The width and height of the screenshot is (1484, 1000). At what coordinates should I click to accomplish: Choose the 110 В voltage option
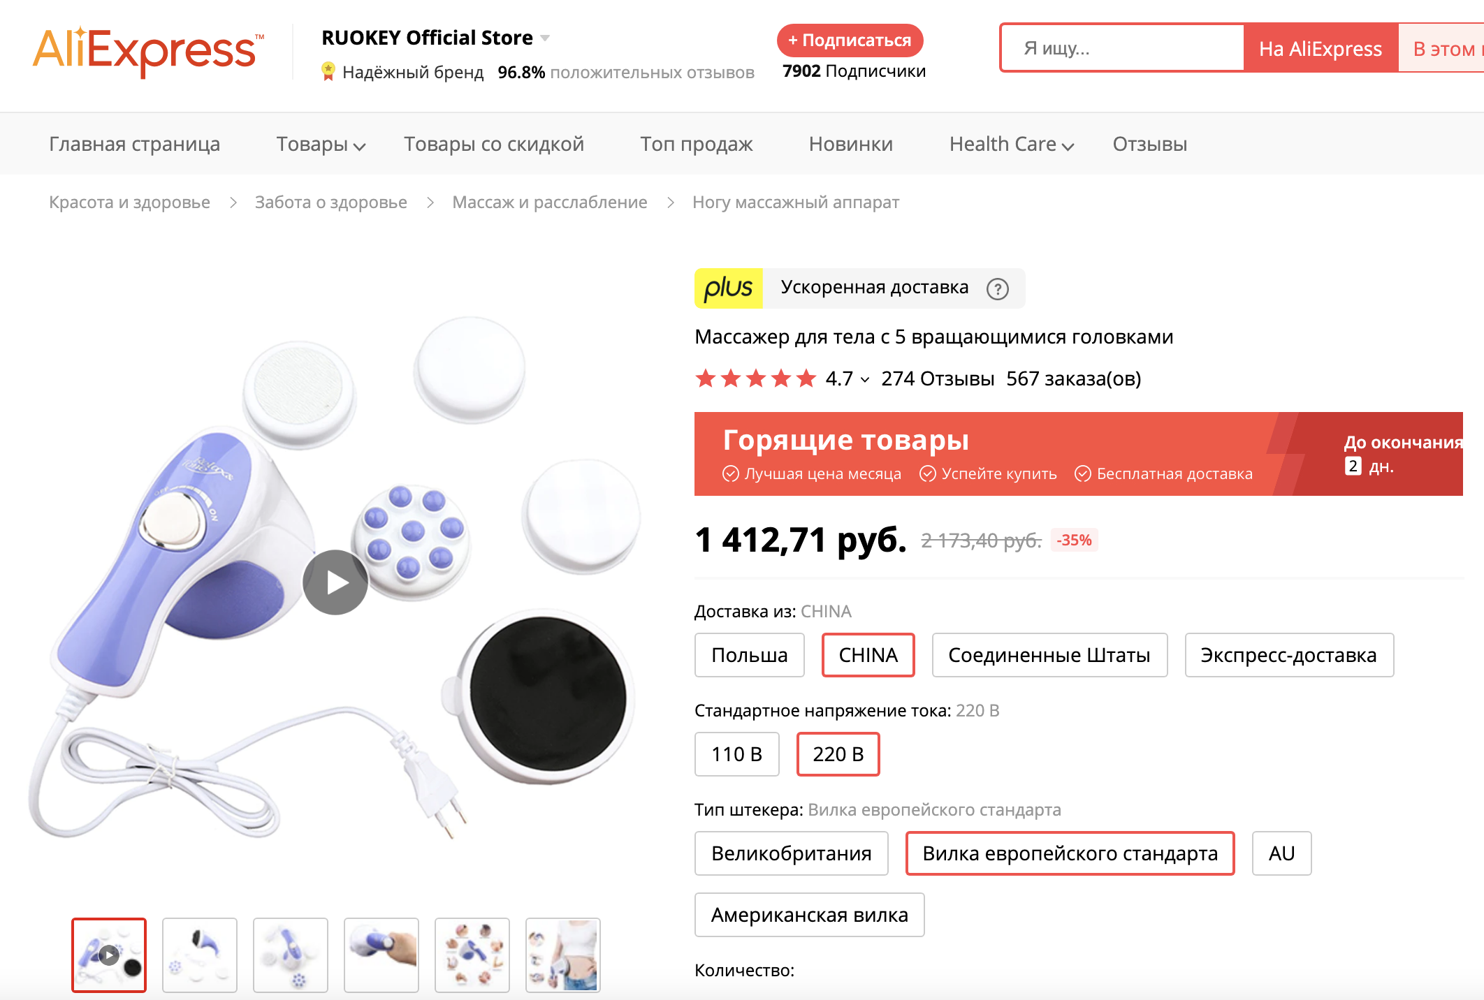pos(736,754)
